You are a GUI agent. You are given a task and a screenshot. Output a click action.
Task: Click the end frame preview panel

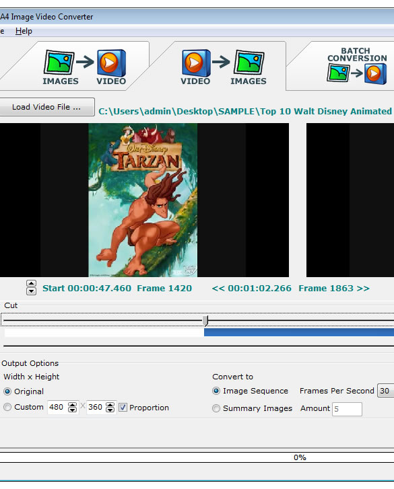click(x=350, y=200)
